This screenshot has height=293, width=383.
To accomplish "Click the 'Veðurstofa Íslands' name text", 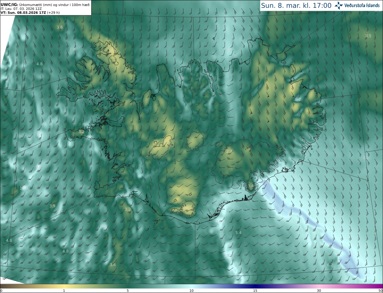I will point(362,5).
